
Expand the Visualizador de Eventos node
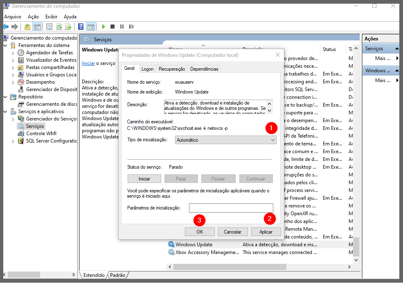click(13, 60)
